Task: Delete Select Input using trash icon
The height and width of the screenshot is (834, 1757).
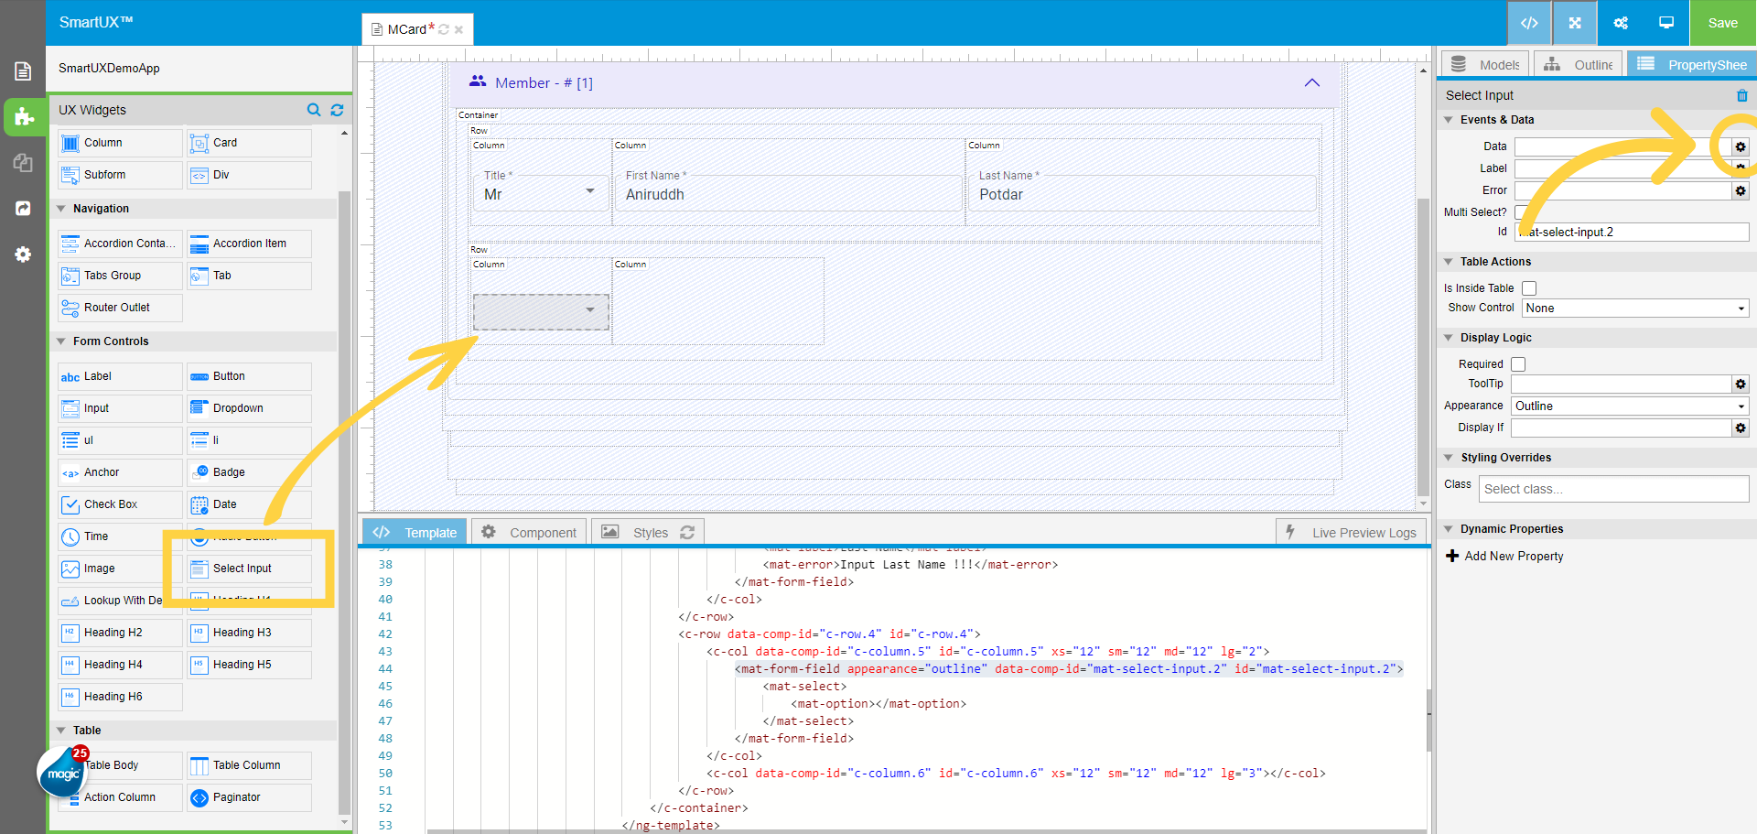Action: click(1741, 95)
